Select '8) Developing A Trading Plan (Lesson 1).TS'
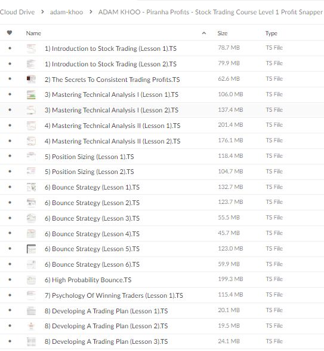The height and width of the screenshot is (351, 324). (106, 311)
